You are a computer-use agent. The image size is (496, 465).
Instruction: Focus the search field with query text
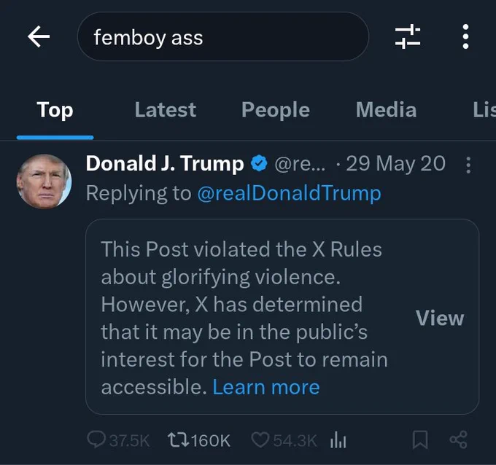[x=223, y=36]
